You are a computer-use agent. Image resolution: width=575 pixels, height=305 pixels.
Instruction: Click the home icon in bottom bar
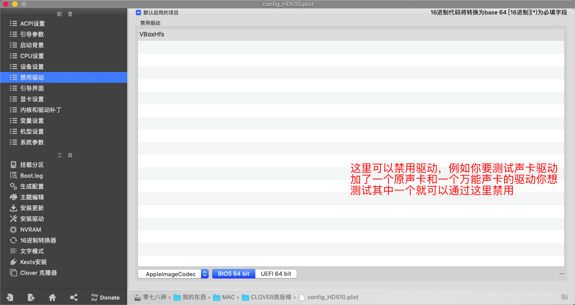pyautogui.click(x=52, y=297)
